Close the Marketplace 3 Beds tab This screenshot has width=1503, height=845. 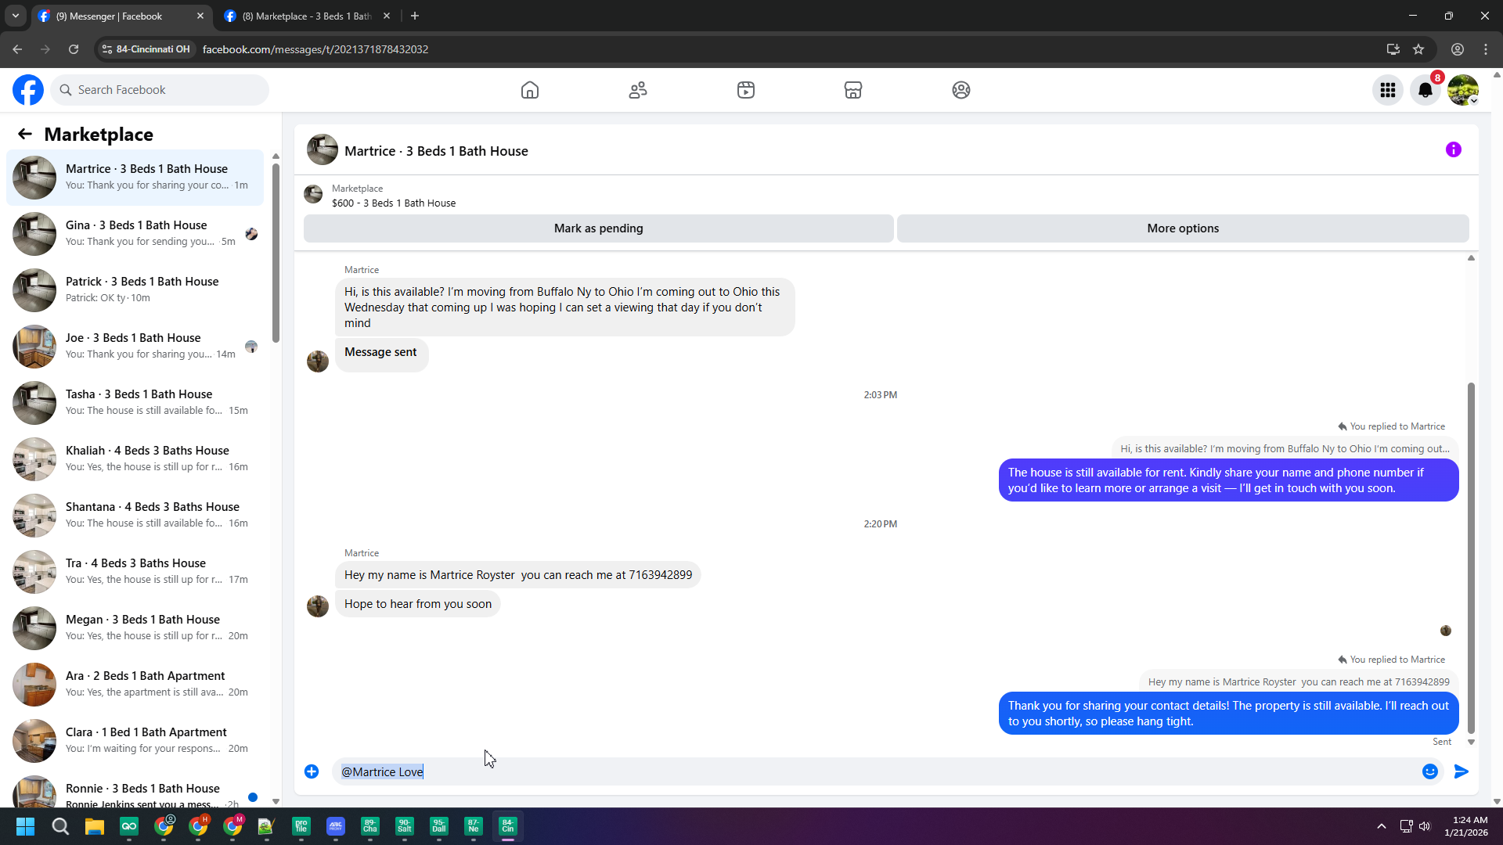(x=387, y=16)
